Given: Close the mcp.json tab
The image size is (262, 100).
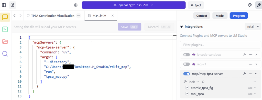Looking at the screenshot, I should coord(113,16).
